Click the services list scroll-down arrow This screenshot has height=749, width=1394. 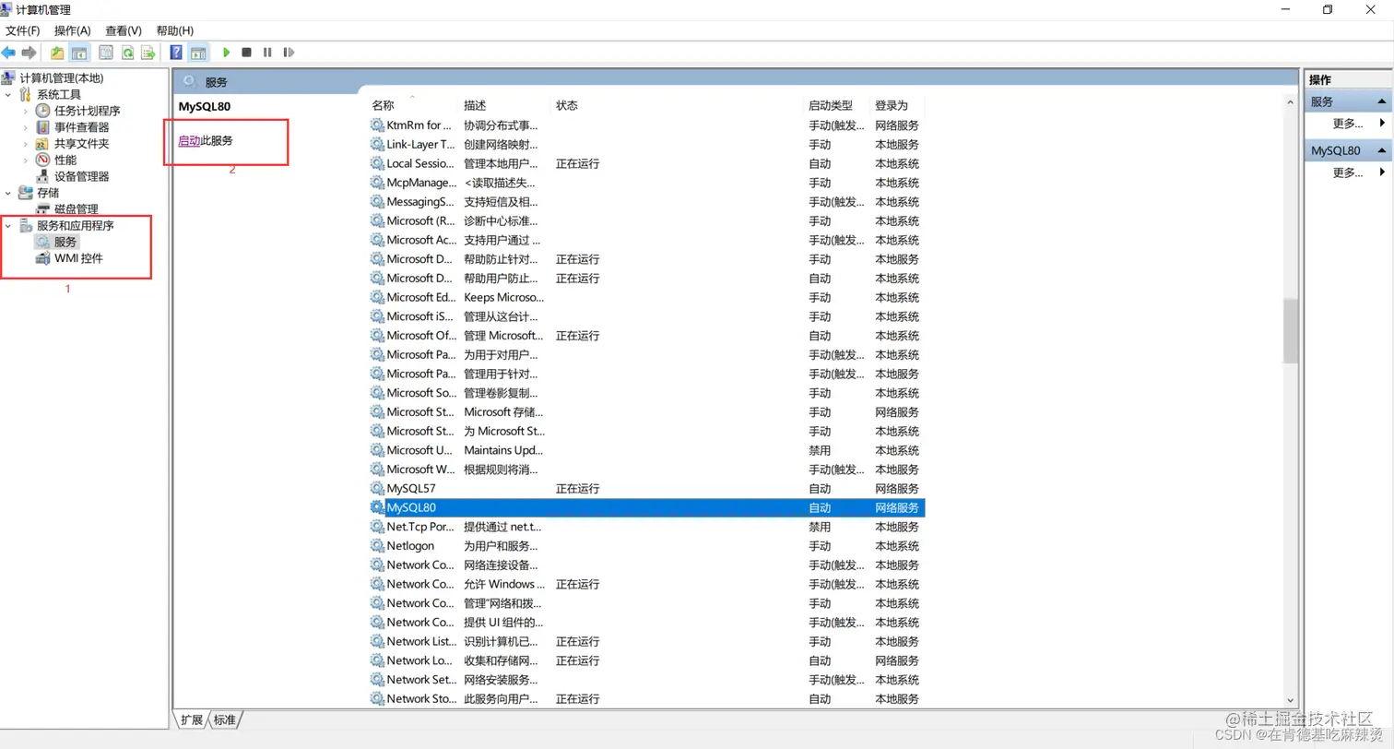(1290, 701)
